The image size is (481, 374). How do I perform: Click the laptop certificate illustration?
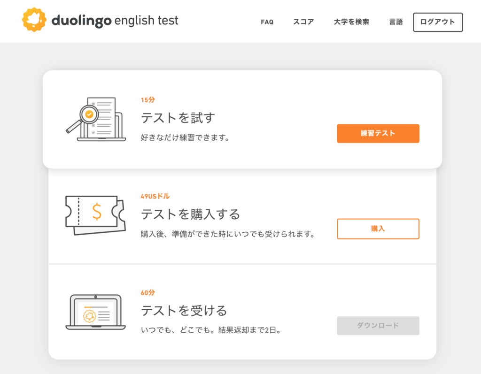(x=96, y=312)
